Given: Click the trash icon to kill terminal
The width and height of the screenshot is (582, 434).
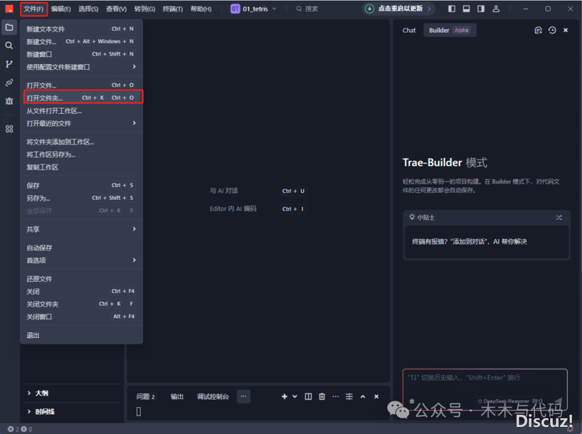Looking at the screenshot, I should tap(322, 396).
